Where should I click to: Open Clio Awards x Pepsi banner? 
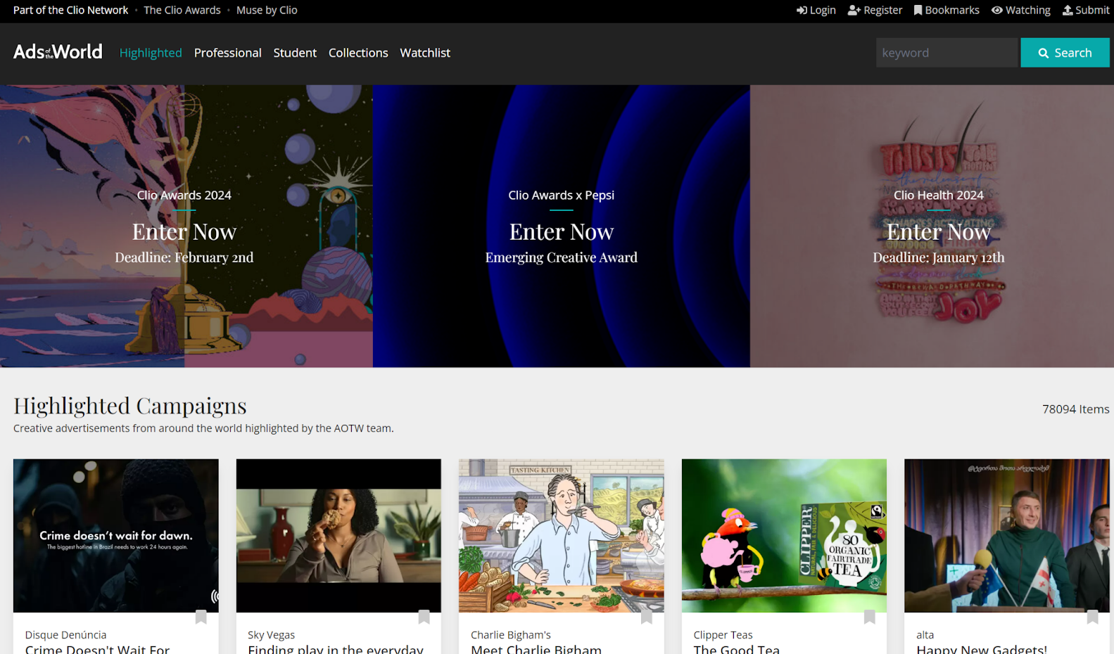[562, 226]
